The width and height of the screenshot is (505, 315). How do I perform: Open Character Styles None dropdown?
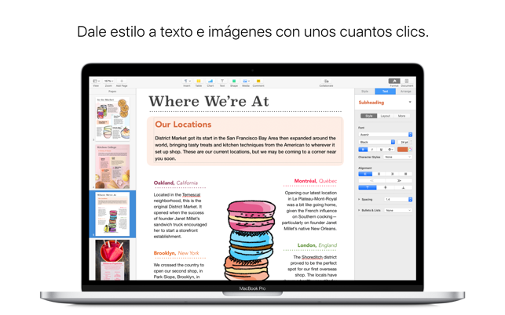[x=398, y=157]
